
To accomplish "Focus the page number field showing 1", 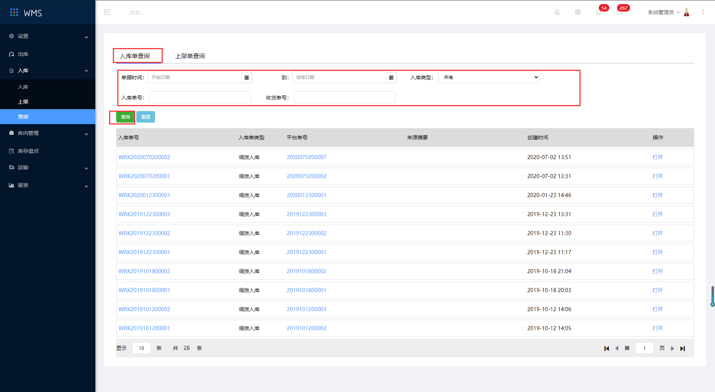I will (x=645, y=348).
